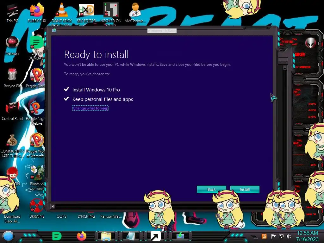Open the network tray icon

(281, 236)
